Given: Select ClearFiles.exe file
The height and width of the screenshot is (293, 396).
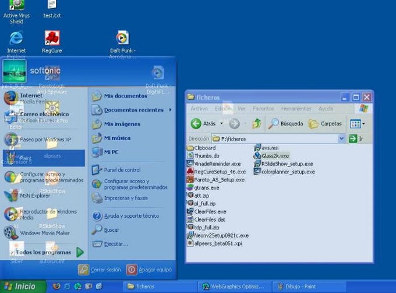Looking at the screenshot, I should tap(206, 211).
